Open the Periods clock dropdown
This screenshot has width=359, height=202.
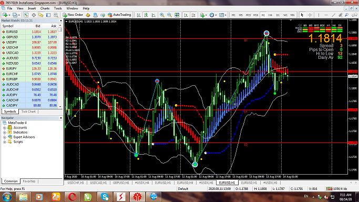pyautogui.click(x=213, y=15)
